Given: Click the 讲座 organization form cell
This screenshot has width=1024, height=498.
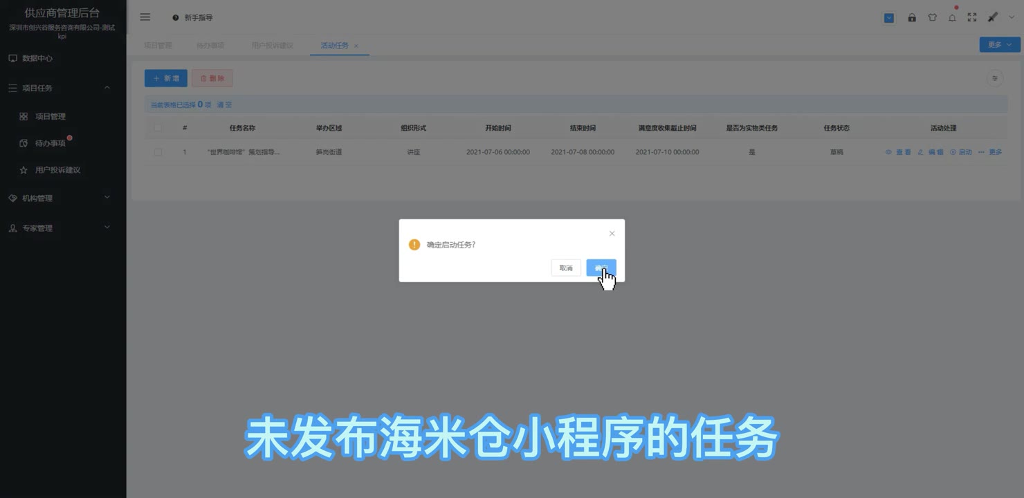Looking at the screenshot, I should click(x=413, y=152).
